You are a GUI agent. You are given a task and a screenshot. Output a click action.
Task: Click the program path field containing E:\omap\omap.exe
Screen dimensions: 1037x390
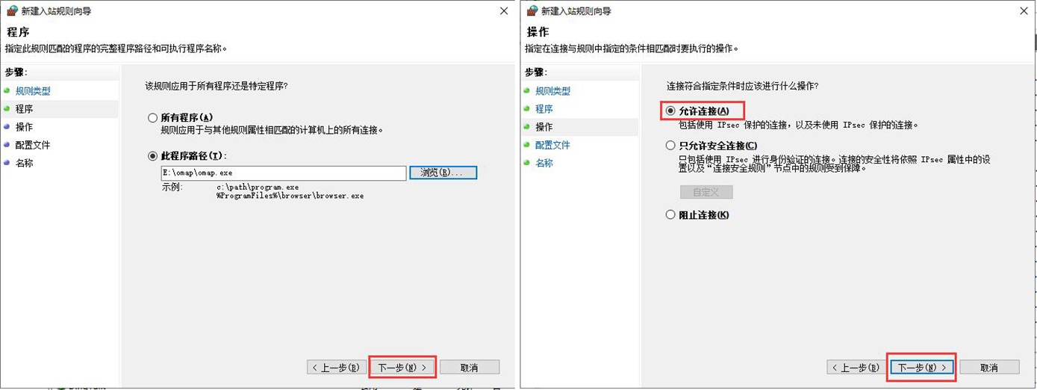click(283, 173)
